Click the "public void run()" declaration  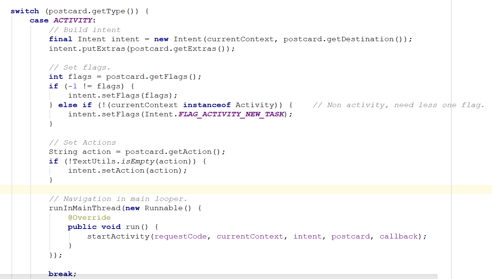point(108,227)
